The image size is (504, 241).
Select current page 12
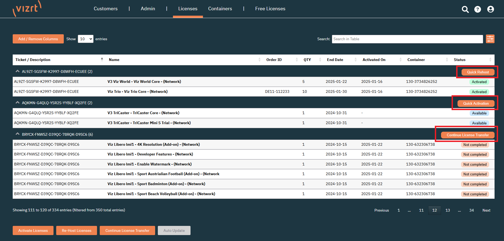point(435,210)
